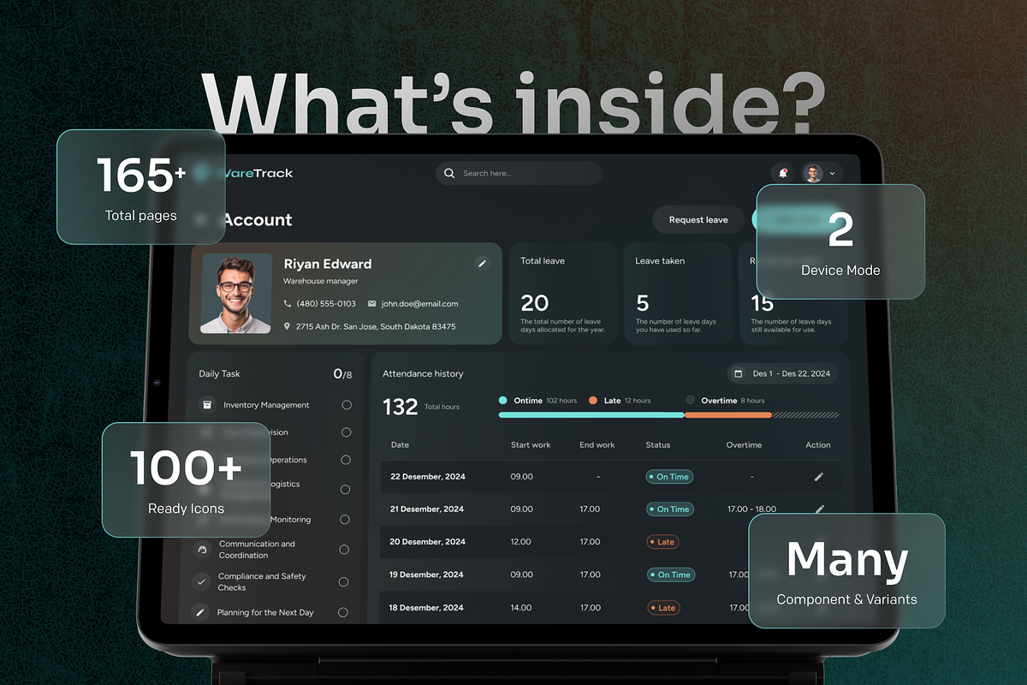Click the Inventory Management box icon
Image resolution: width=1027 pixels, height=685 pixels.
(x=205, y=405)
